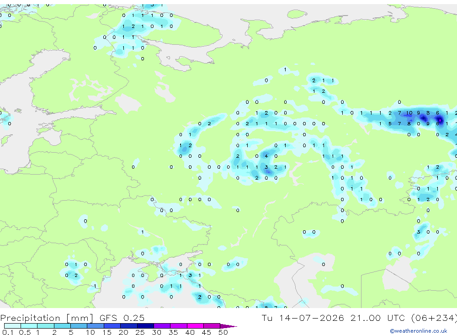Click the '(06+234)' forecast run label

[434, 318]
